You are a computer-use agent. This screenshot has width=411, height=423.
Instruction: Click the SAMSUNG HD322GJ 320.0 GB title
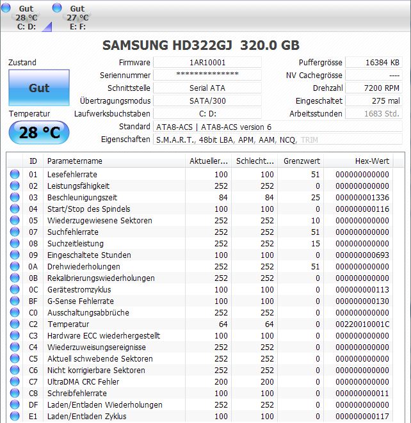point(201,45)
